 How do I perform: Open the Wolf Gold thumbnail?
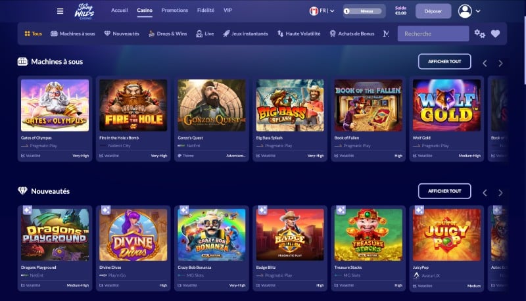click(447, 105)
